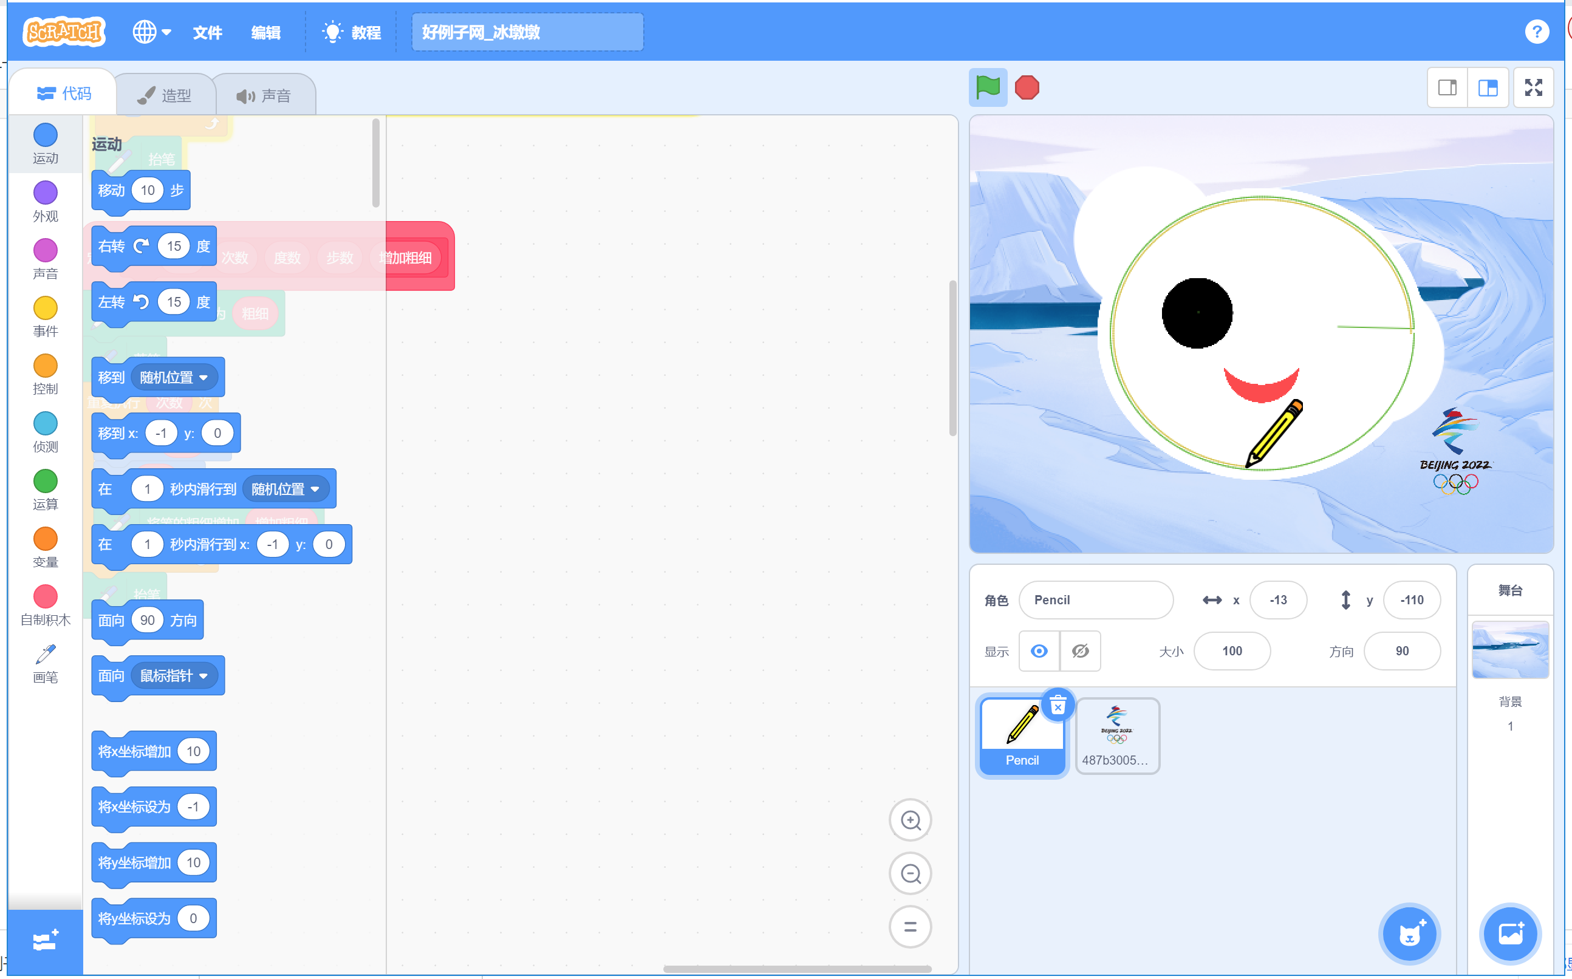The height and width of the screenshot is (979, 1572).
Task: Click the sprite name field Pencil
Action: click(x=1095, y=599)
